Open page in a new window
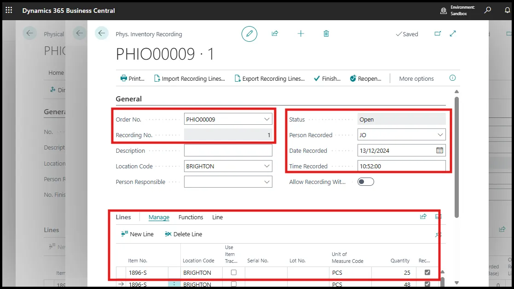The image size is (514, 289). (x=438, y=33)
